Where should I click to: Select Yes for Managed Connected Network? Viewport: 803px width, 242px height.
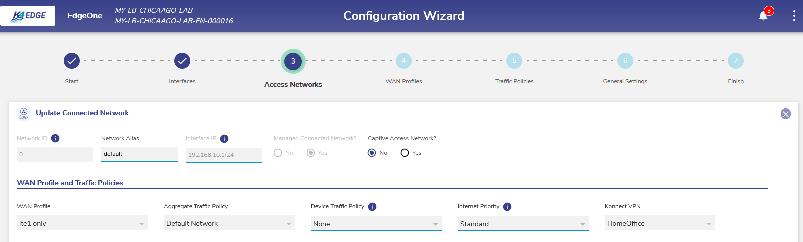(311, 153)
